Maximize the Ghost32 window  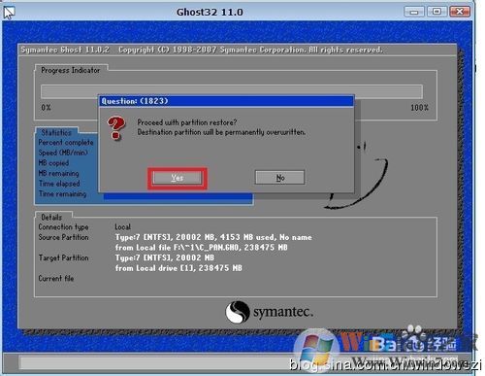tap(436, 12)
